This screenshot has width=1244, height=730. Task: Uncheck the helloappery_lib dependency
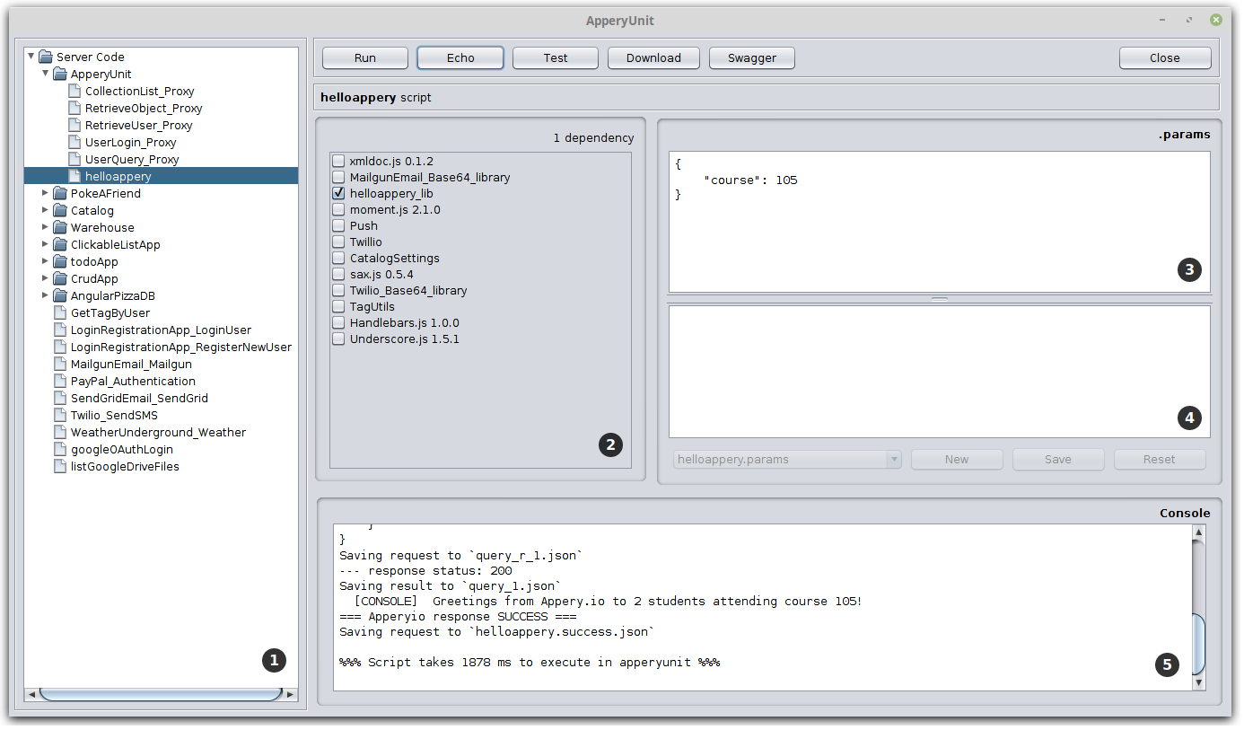pos(338,193)
